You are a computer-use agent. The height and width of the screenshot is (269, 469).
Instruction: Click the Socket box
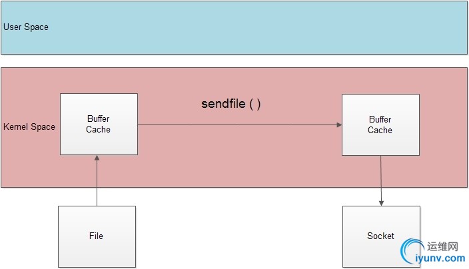381,237
